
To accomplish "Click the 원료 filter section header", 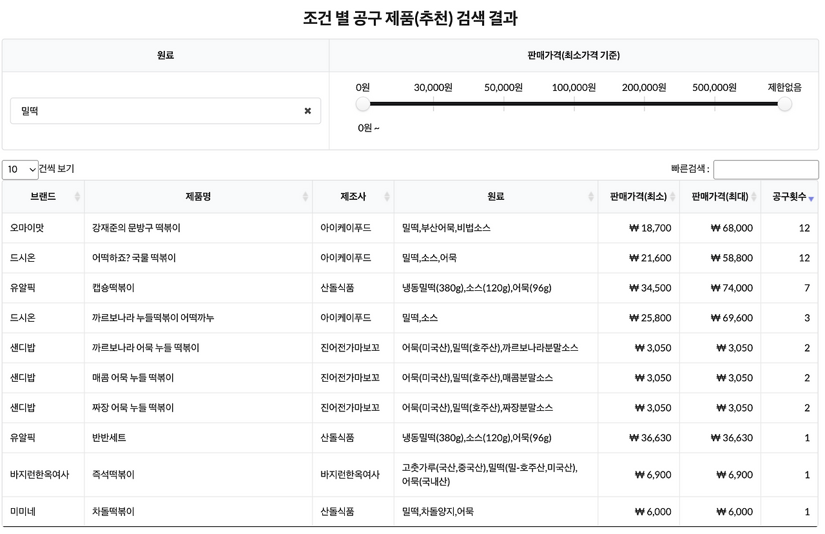I will (x=165, y=55).
